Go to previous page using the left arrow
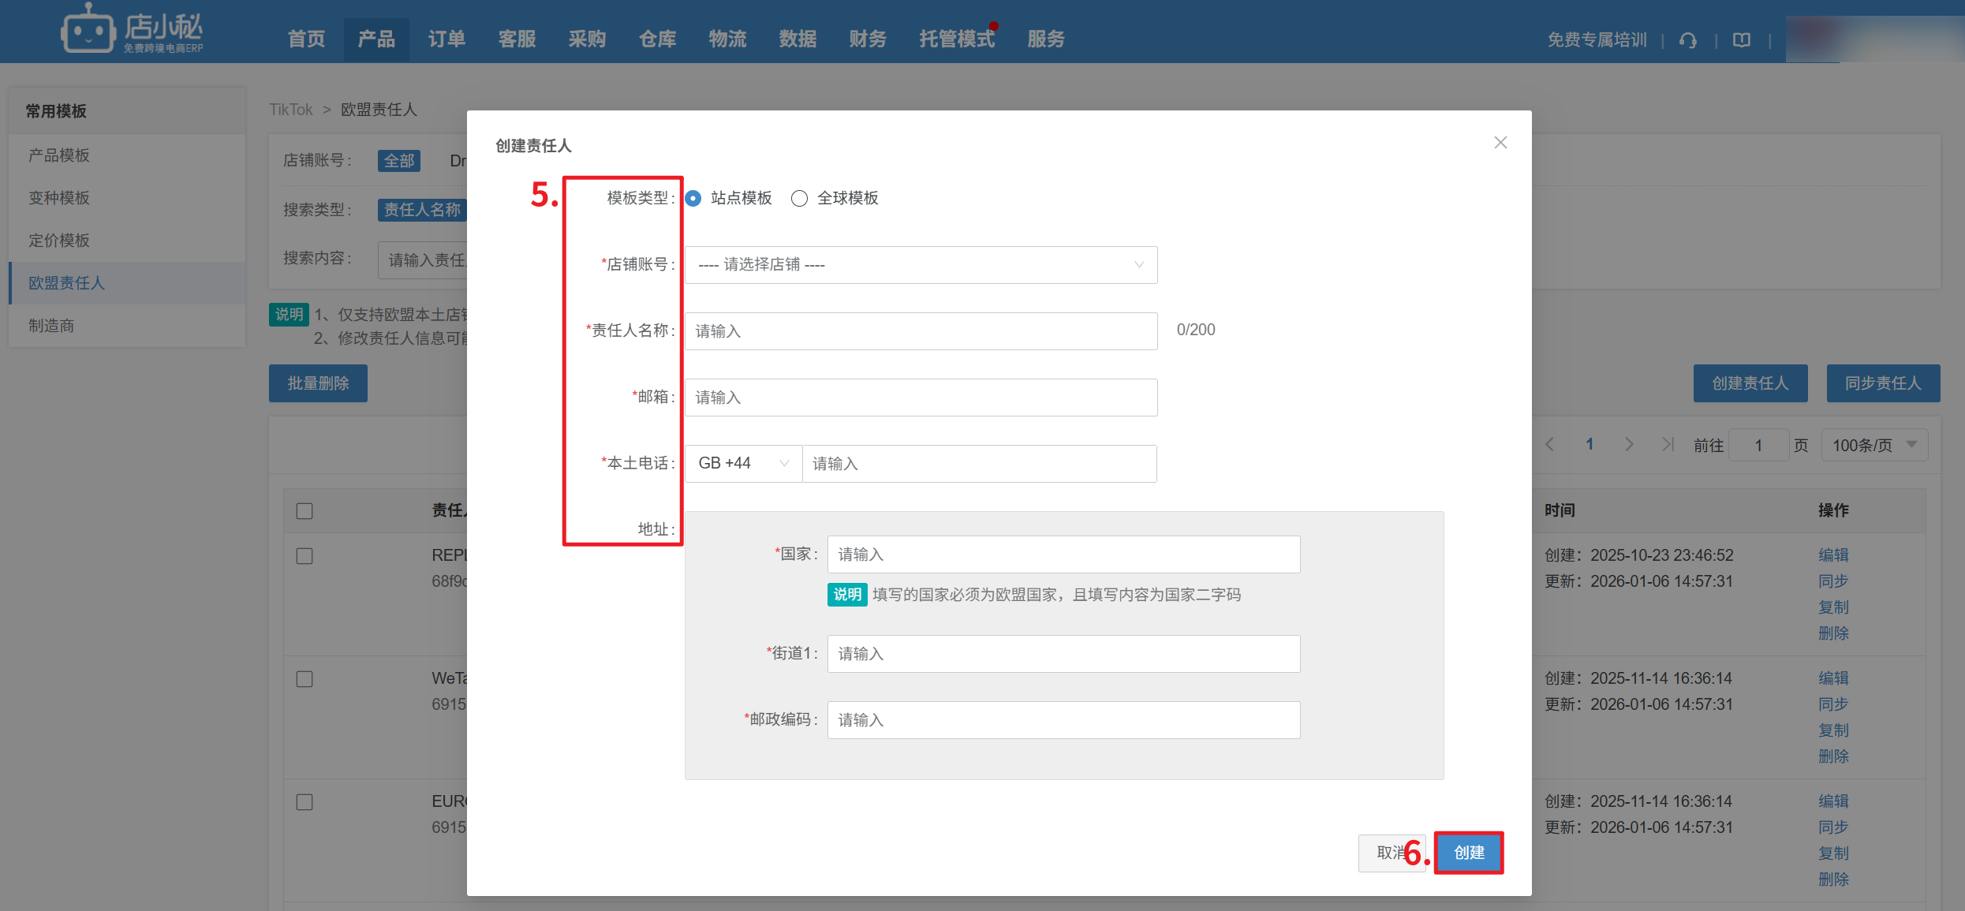 pyautogui.click(x=1549, y=445)
